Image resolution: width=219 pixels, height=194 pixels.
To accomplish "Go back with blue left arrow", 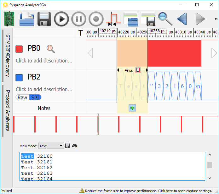I will pos(182,19).
